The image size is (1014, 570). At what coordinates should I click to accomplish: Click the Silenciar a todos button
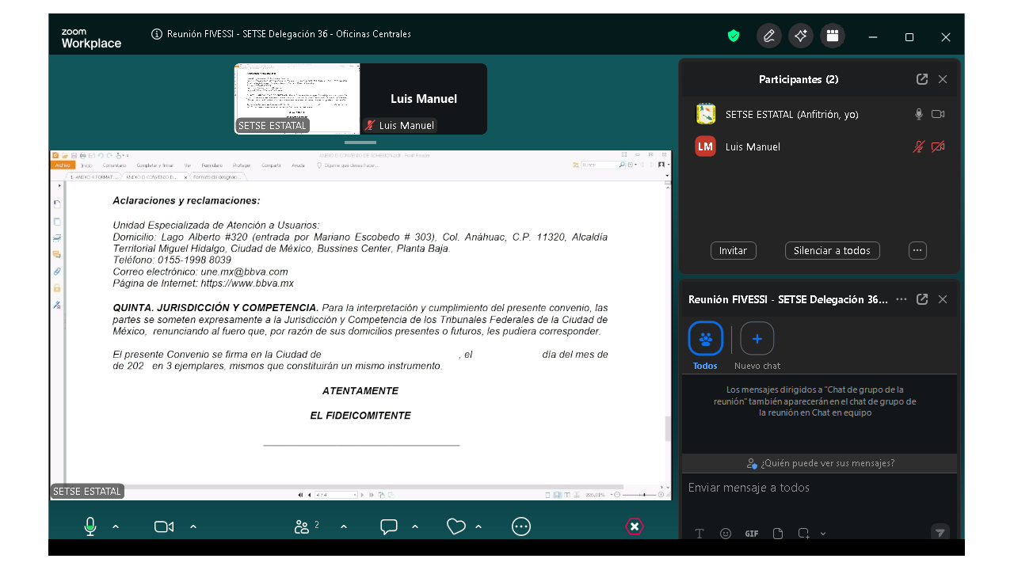click(x=832, y=251)
